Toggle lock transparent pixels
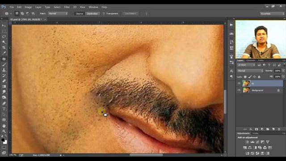This screenshot has width=286, height=161. (245, 77)
